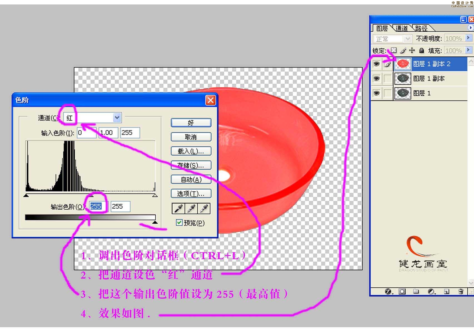
Task: Click the 色阶 dialog title bar text
Action: tap(22, 100)
